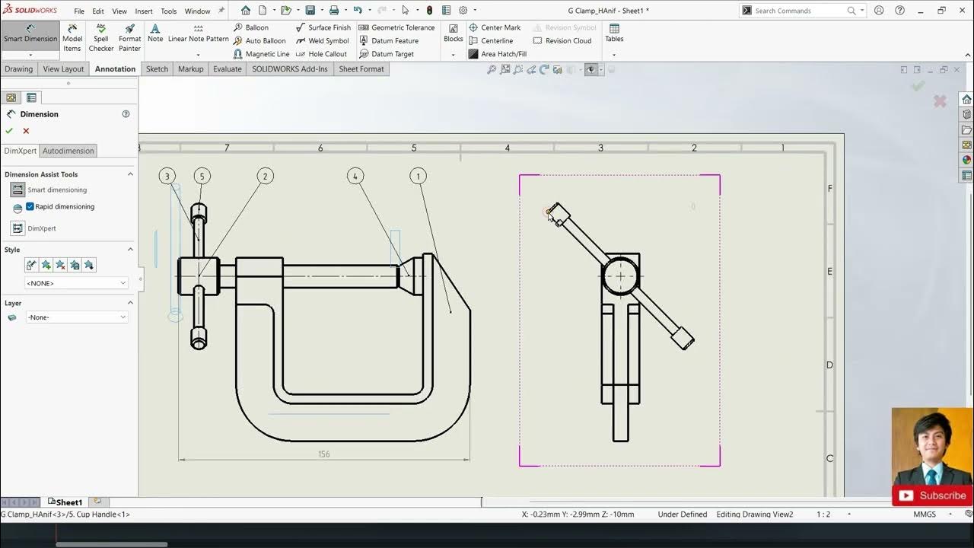974x548 pixels.
Task: Click the green OK checkmark in drawing corner
Action: tap(918, 86)
